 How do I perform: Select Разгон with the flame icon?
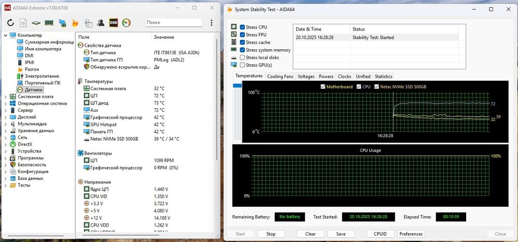click(x=32, y=69)
